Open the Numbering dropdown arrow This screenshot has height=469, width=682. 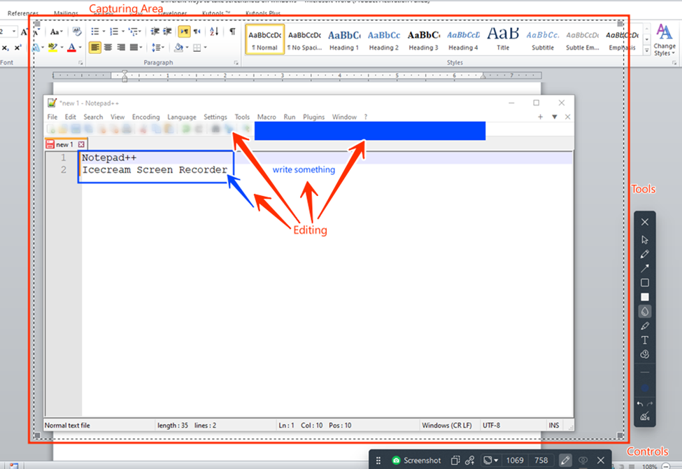point(122,31)
